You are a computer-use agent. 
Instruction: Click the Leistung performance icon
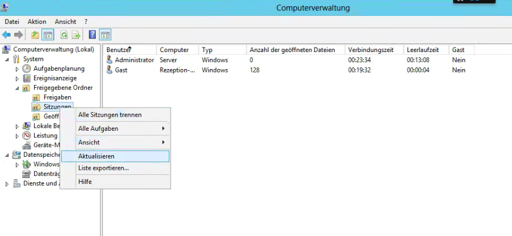click(27, 136)
